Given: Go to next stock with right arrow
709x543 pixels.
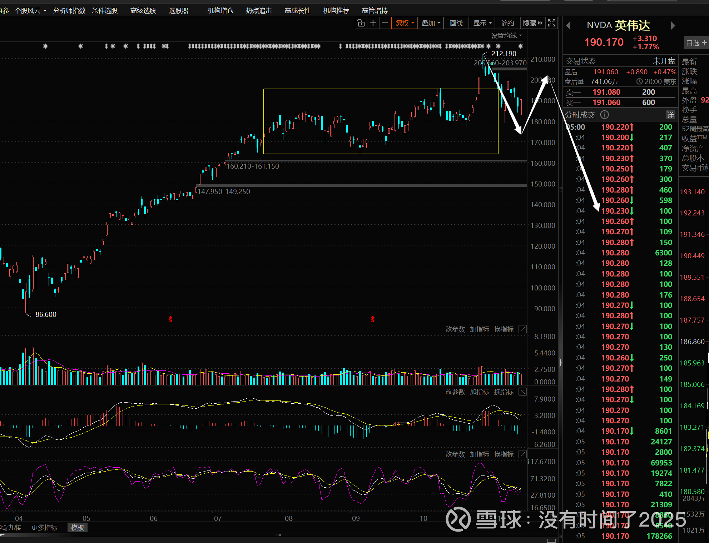Looking at the screenshot, I should click(x=673, y=26).
